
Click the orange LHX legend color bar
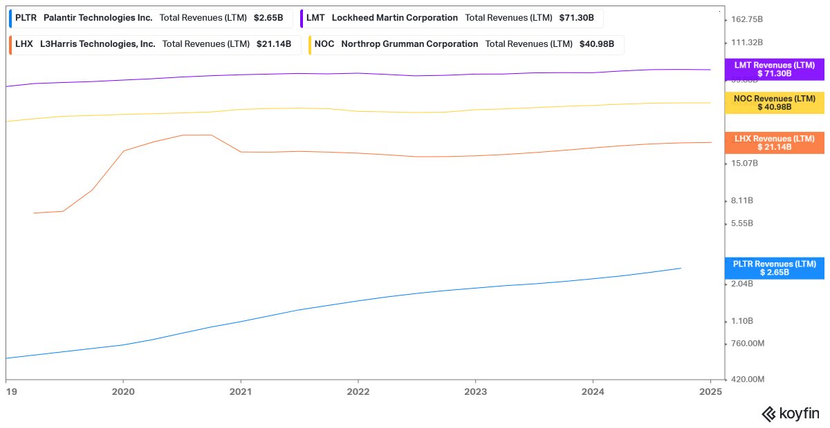click(10, 44)
